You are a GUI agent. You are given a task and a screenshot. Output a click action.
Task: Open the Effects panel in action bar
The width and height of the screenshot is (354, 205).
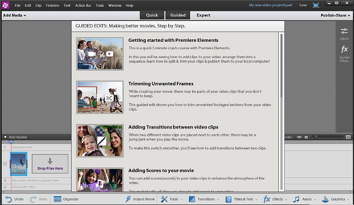[275, 199]
